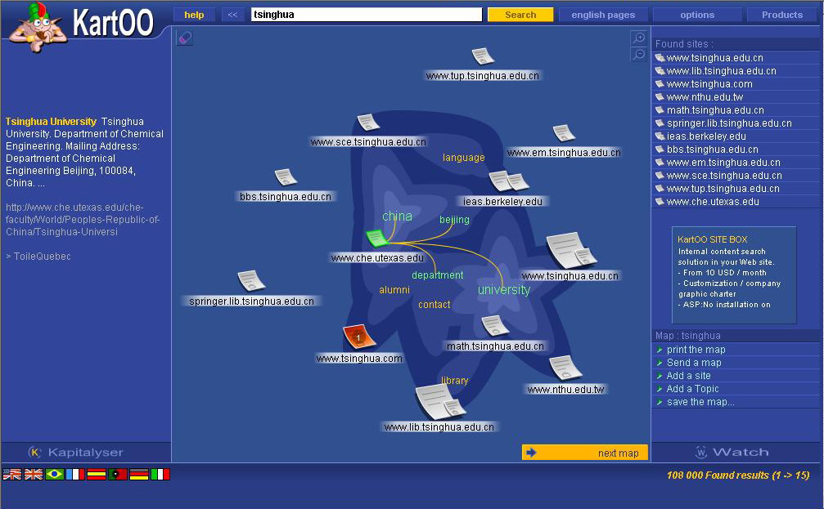Click the 'contact' topic on the map
This screenshot has height=509, width=824.
point(434,305)
